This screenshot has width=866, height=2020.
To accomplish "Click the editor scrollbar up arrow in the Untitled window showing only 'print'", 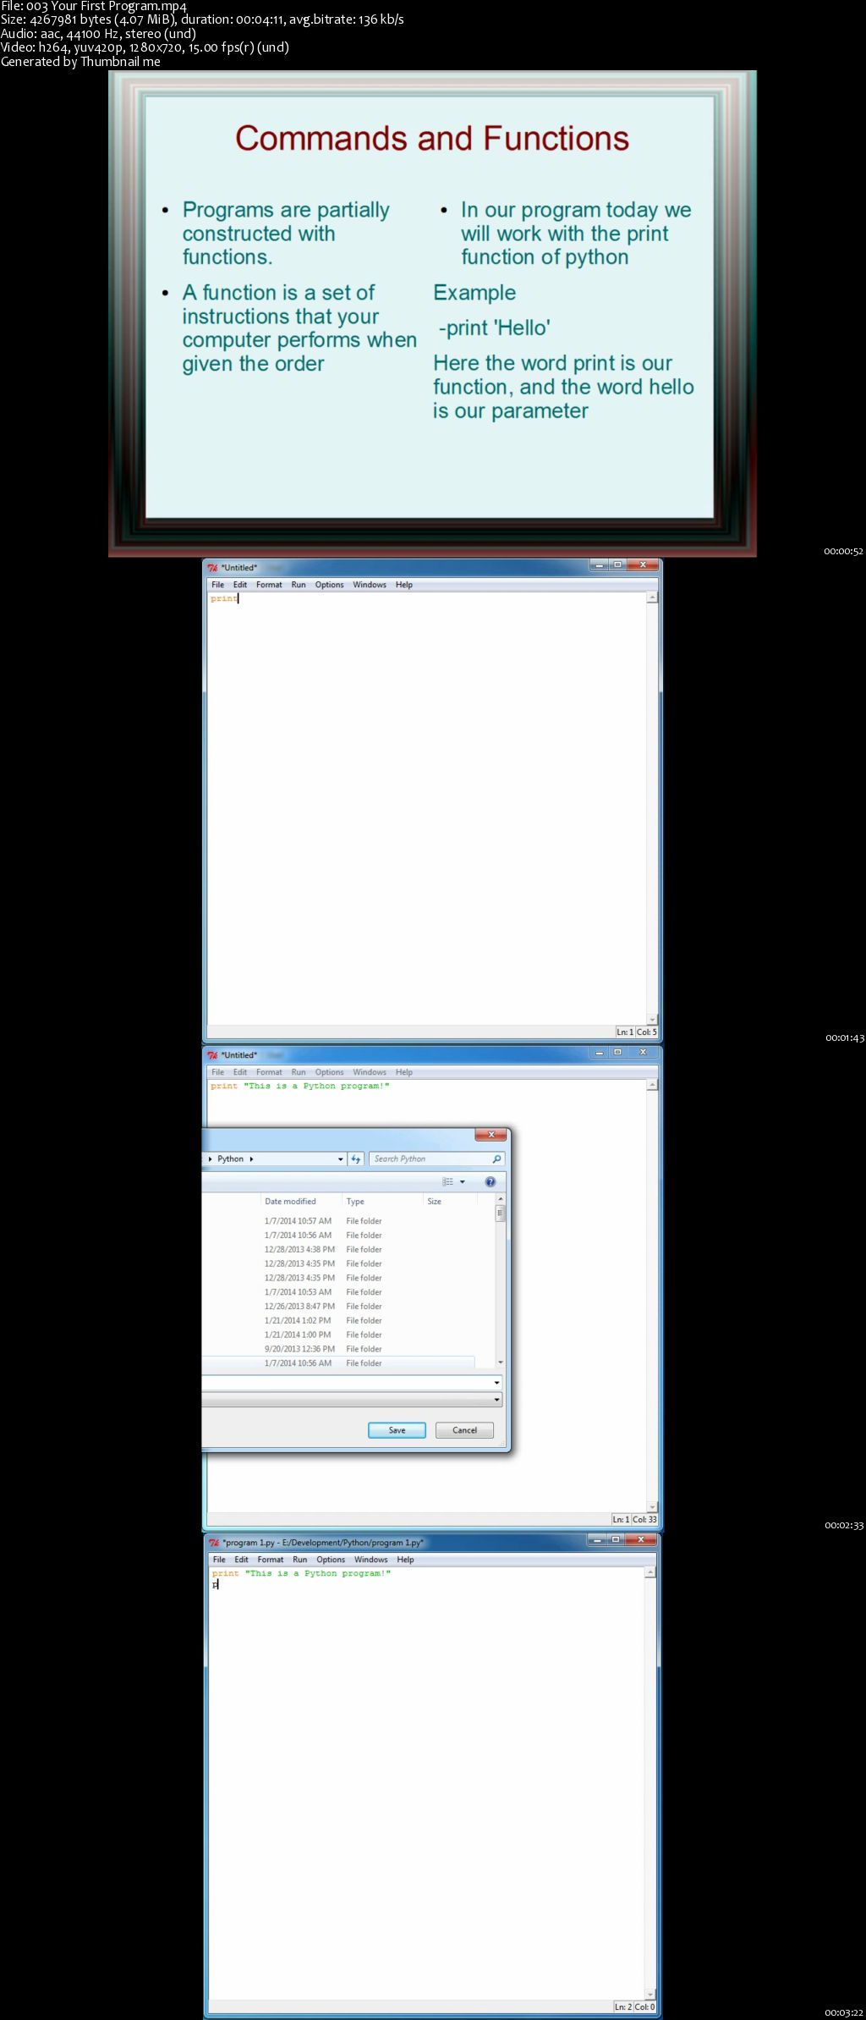I will 652,597.
